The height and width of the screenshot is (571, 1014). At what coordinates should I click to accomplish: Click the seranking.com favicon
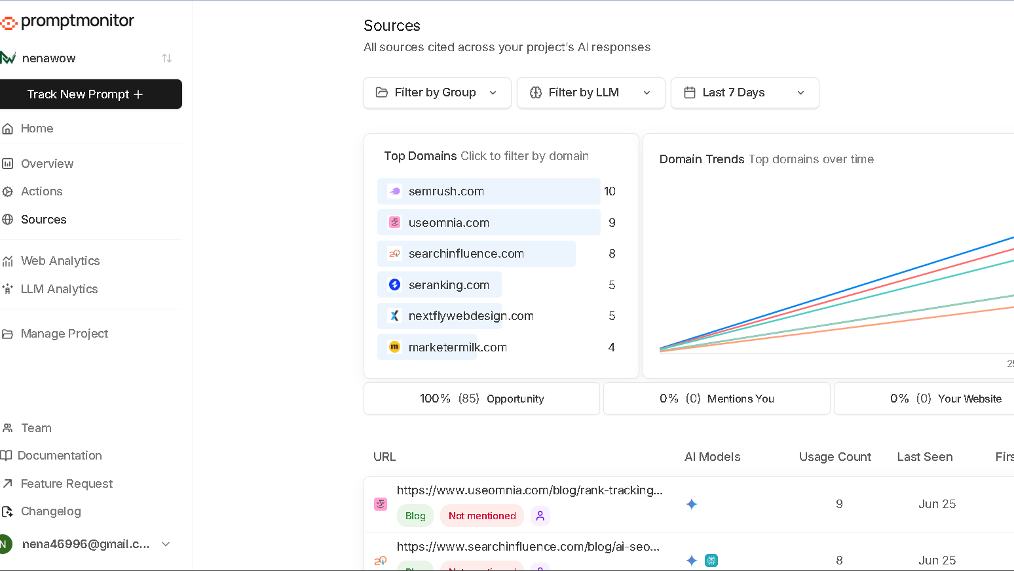[x=394, y=285]
